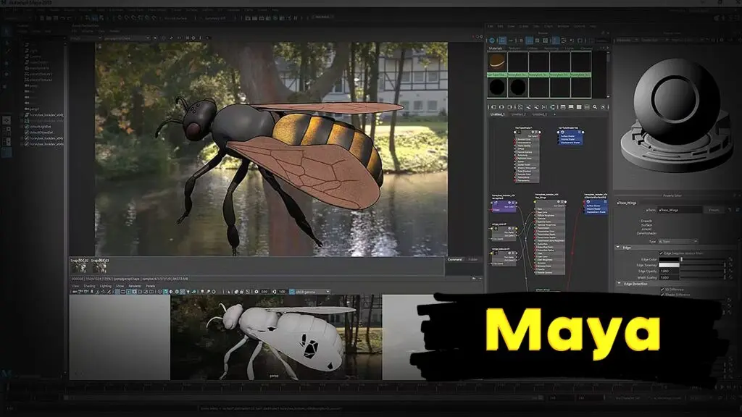742x417 pixels.
Task: Select the orange striped material swatch
Action: click(x=497, y=62)
